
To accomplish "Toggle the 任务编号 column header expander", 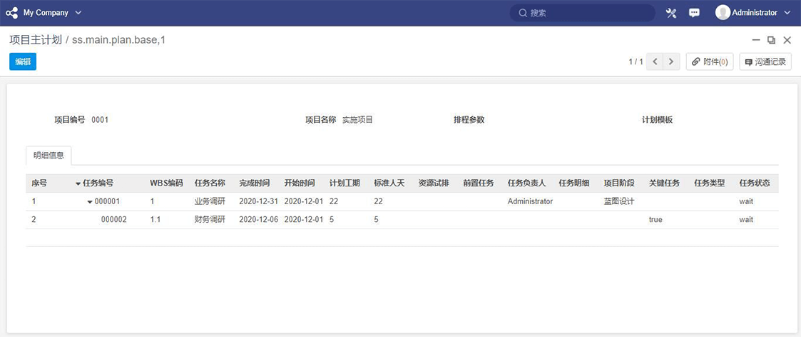I will [x=78, y=183].
